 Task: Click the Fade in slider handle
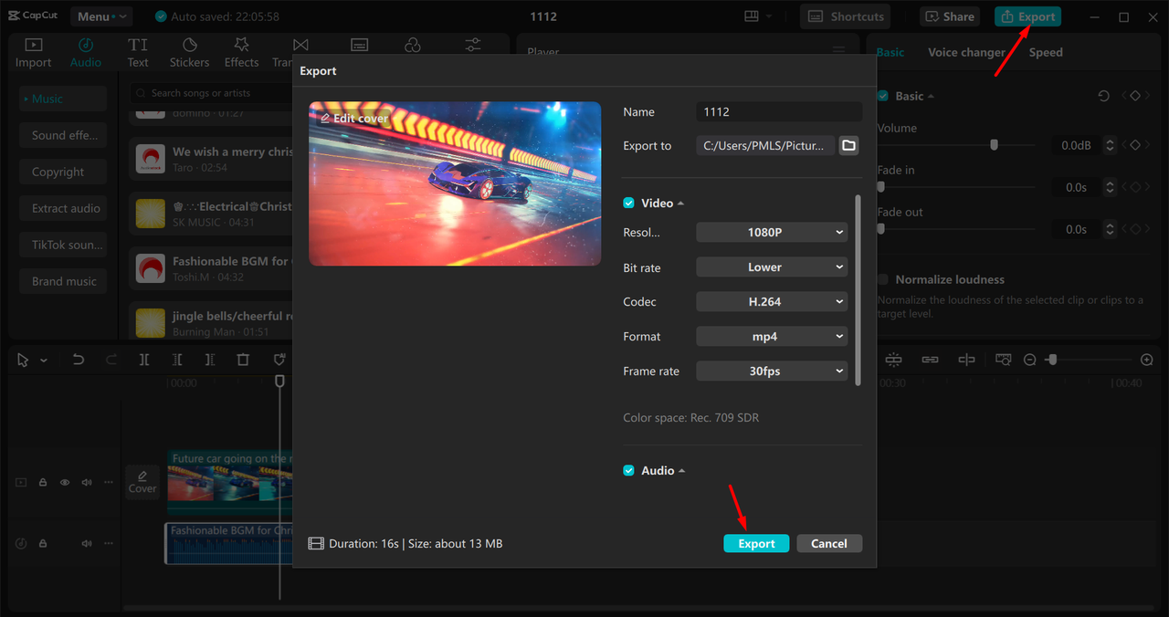[x=881, y=187]
